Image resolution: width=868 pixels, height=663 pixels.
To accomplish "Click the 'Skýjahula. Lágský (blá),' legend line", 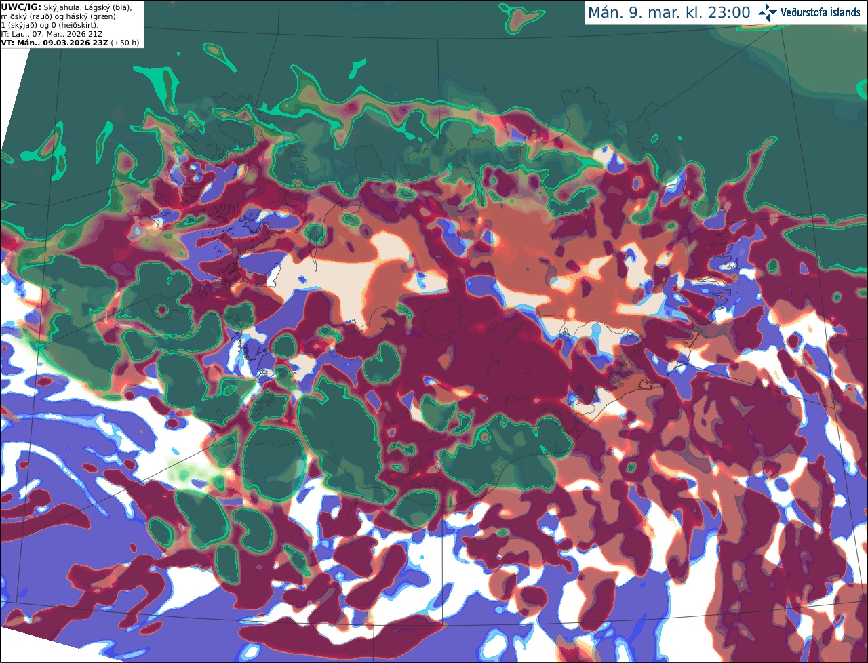I will 87,7.
